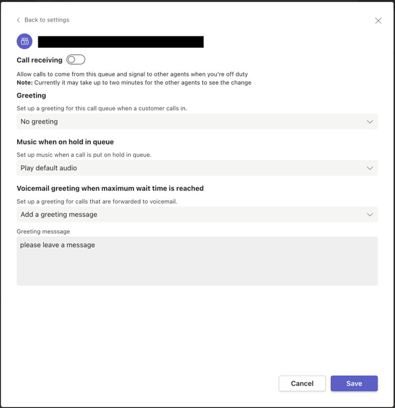Image resolution: width=395 pixels, height=408 pixels.
Task: Go back via 'Back to settings' link
Action: 47,20
